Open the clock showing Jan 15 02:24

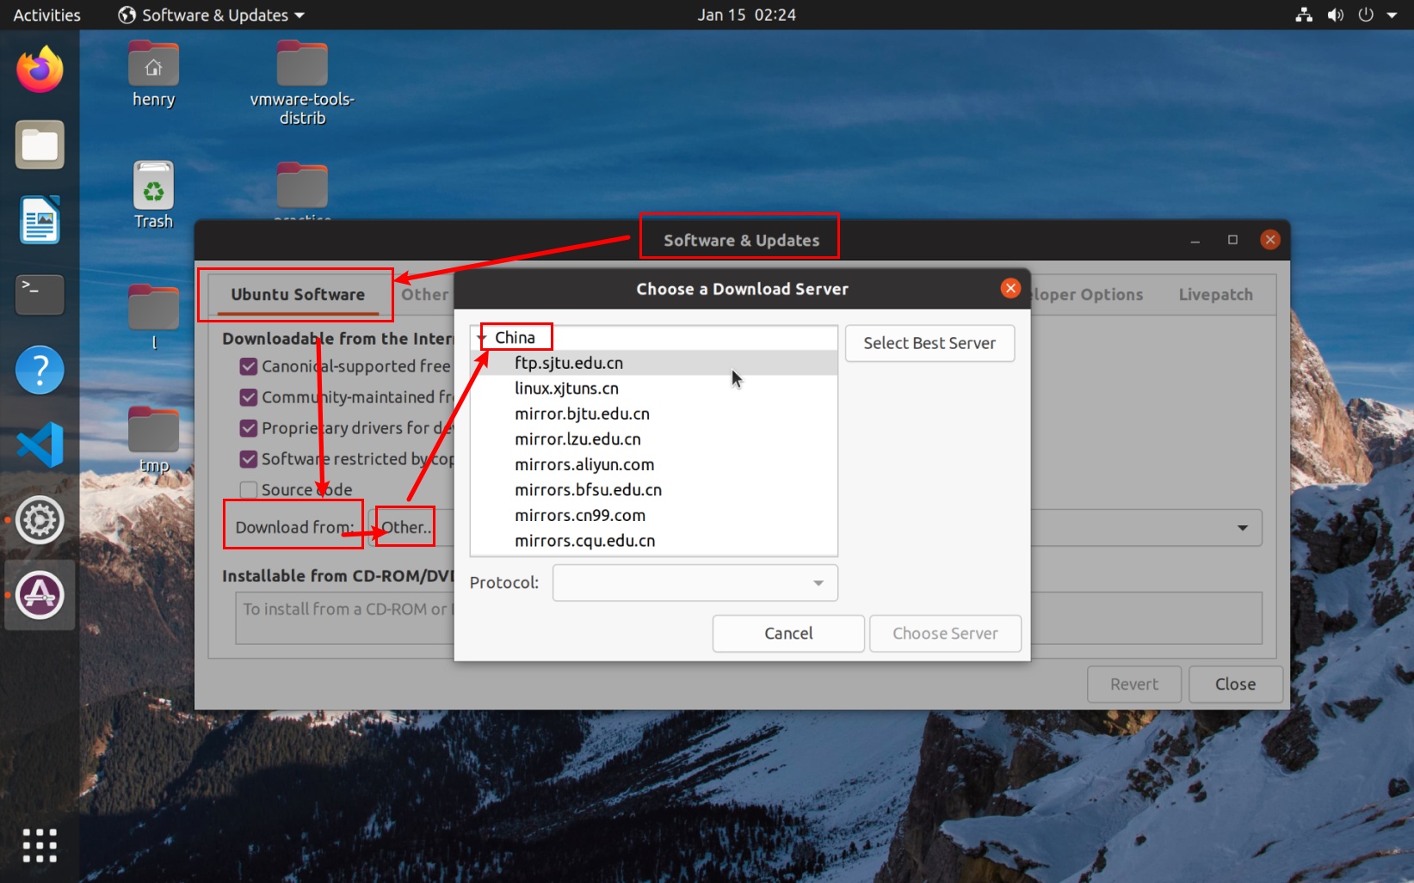pos(746,15)
